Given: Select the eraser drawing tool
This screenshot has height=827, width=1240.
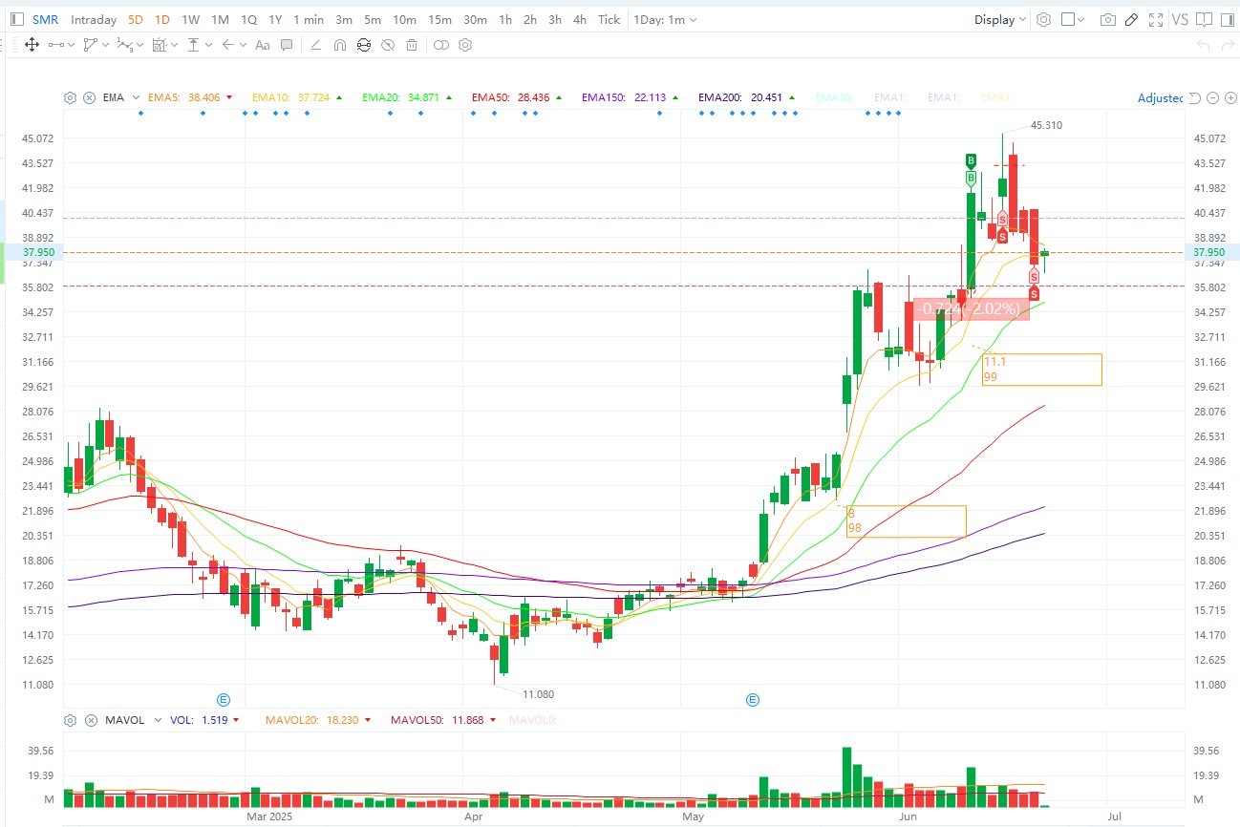Looking at the screenshot, I should [314, 45].
